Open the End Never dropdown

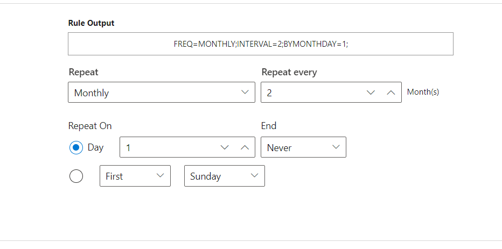[x=303, y=147]
